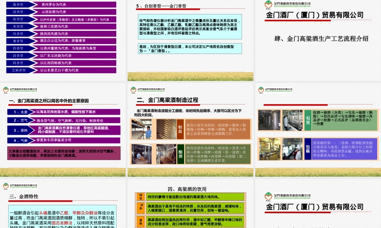Click the 3、原料 arrow label
This screenshot has width=381, height=228.
tap(21, 130)
